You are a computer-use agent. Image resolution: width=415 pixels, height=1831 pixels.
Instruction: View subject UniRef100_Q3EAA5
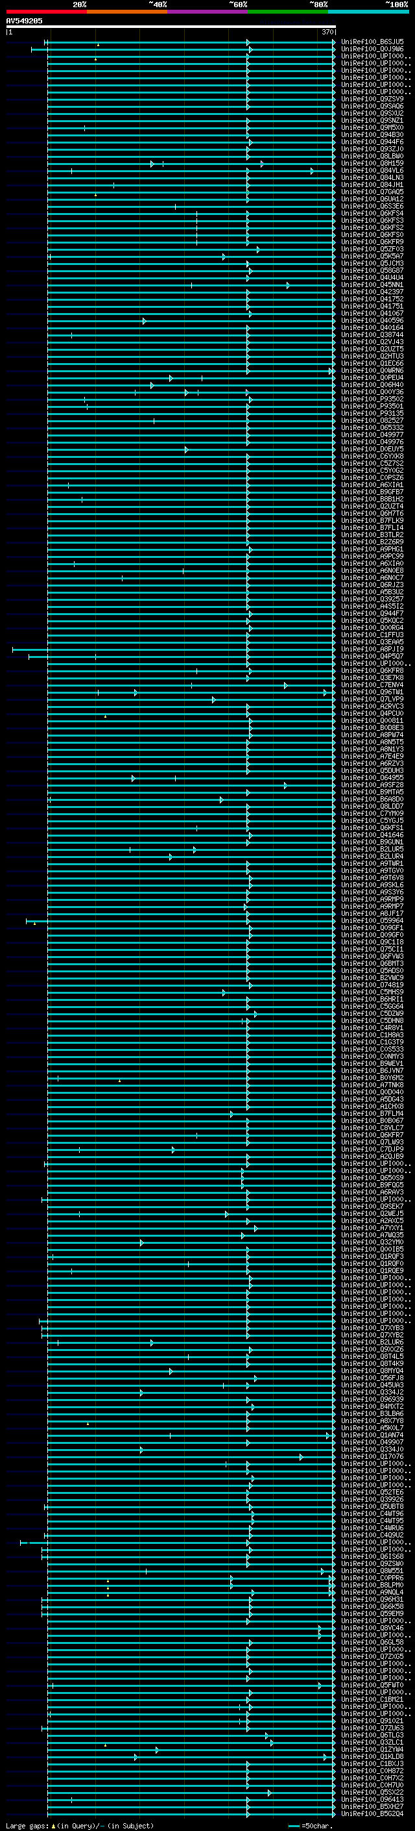point(372,642)
